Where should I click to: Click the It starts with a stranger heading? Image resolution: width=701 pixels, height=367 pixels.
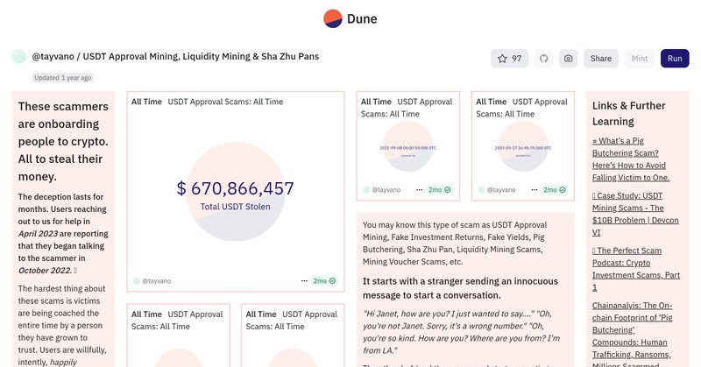pyautogui.click(x=460, y=288)
